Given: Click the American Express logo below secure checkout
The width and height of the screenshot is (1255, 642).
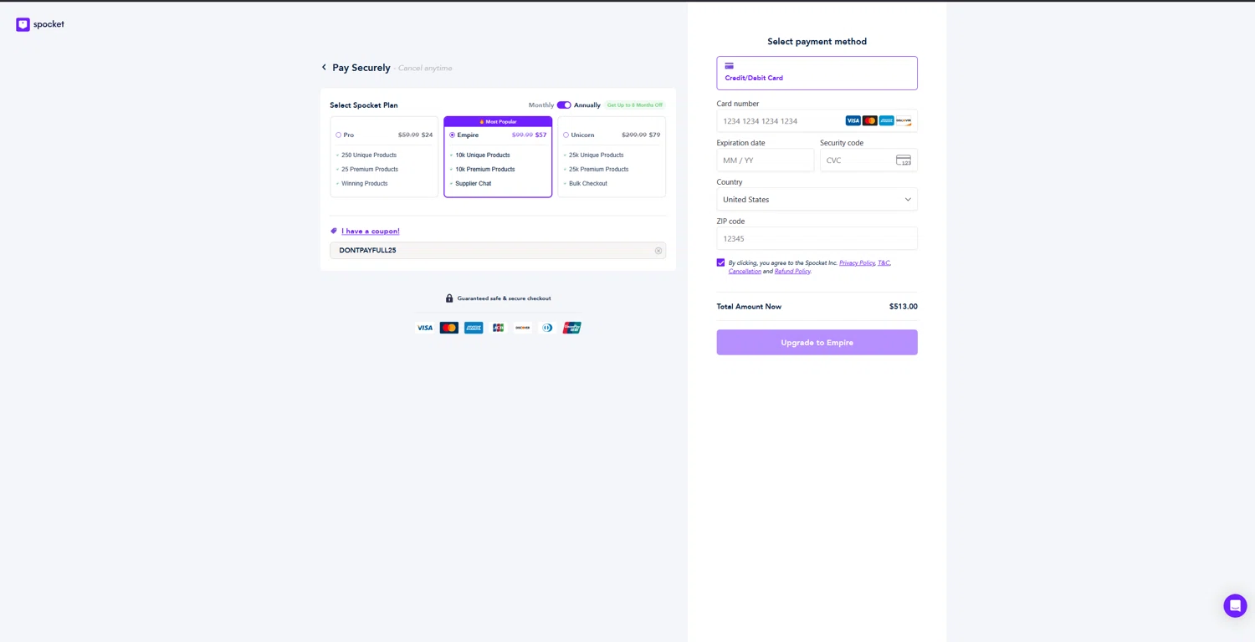Looking at the screenshot, I should pyautogui.click(x=474, y=328).
